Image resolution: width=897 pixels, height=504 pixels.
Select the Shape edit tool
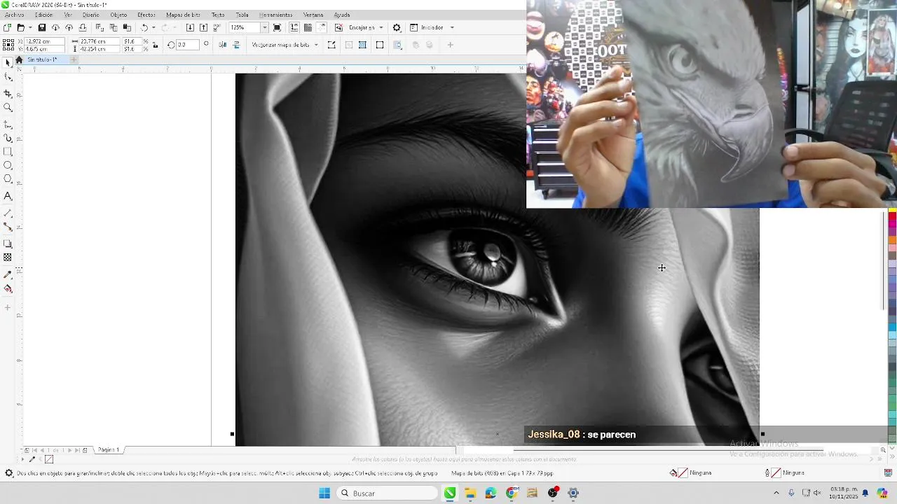tap(8, 78)
